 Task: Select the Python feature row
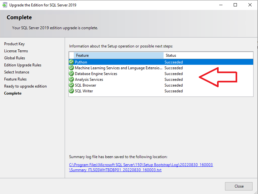pyautogui.click(x=161, y=62)
